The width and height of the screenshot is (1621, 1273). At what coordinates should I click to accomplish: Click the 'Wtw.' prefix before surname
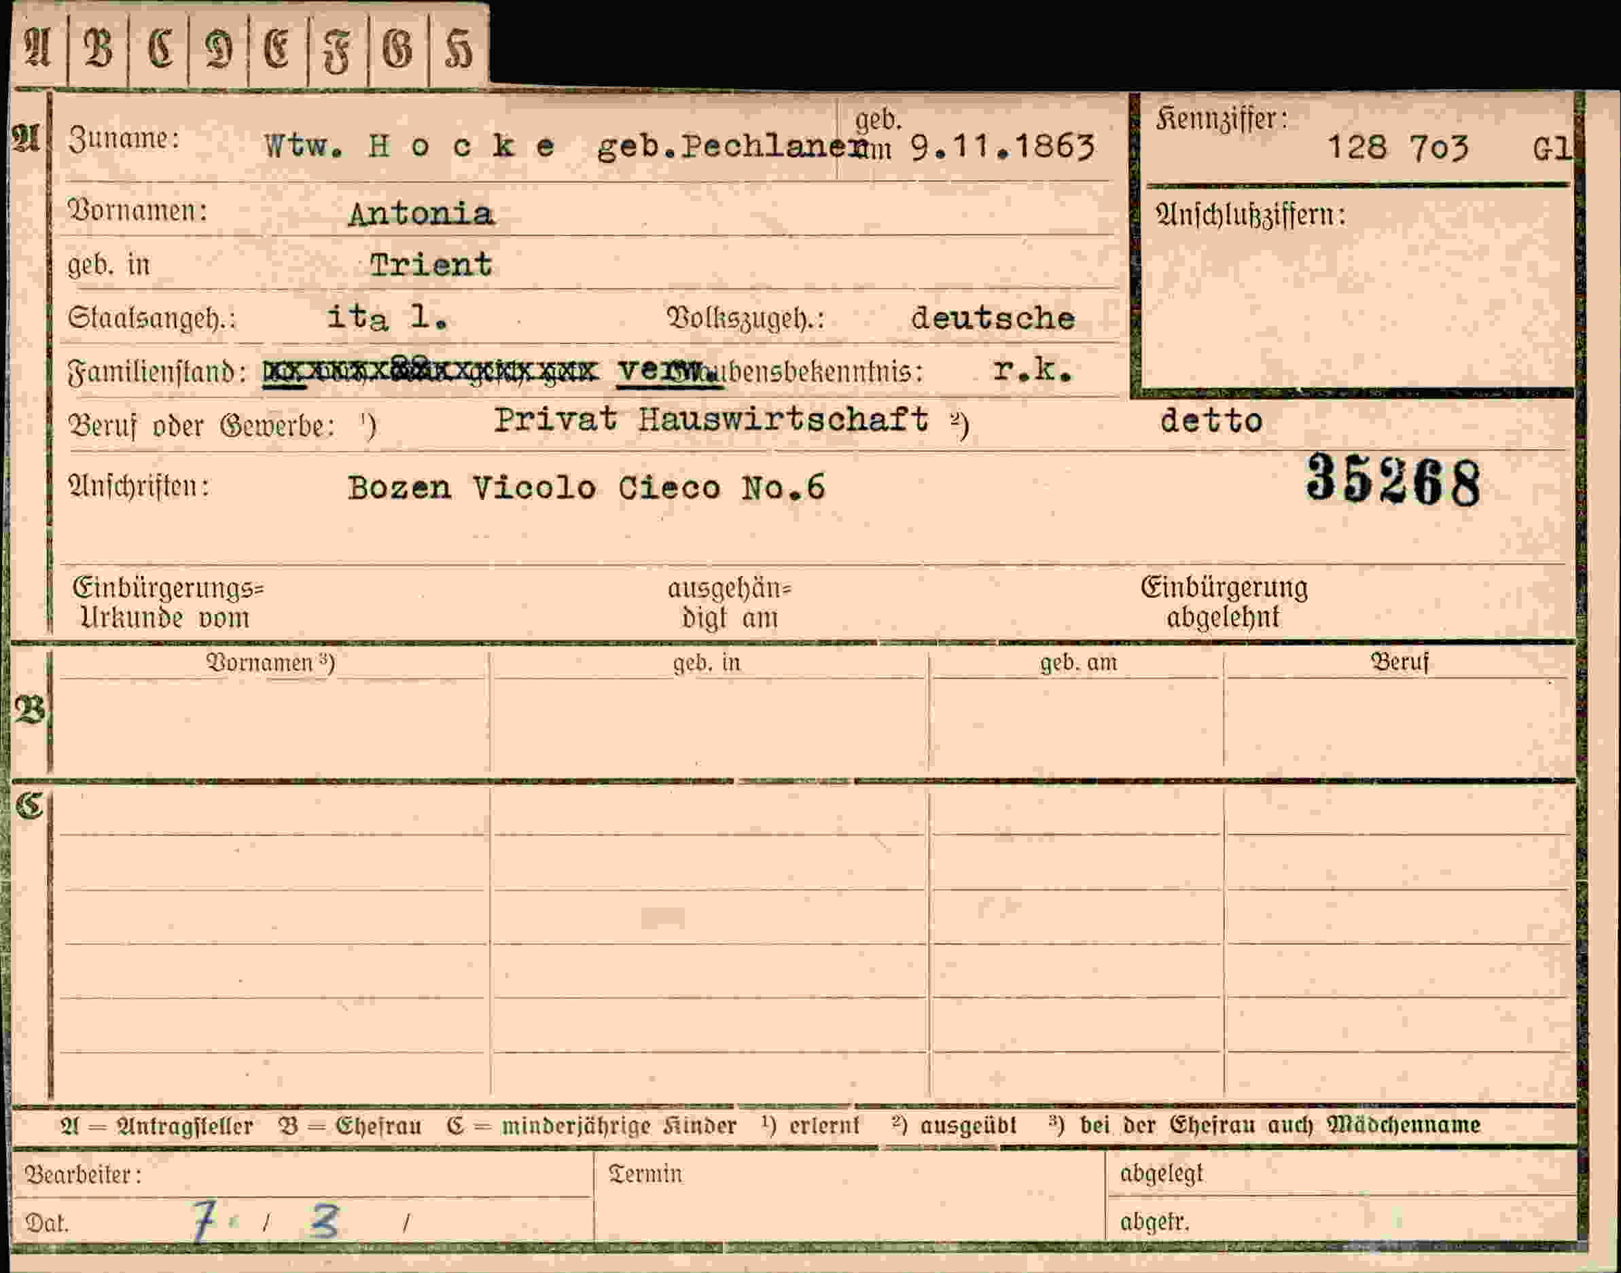(302, 146)
